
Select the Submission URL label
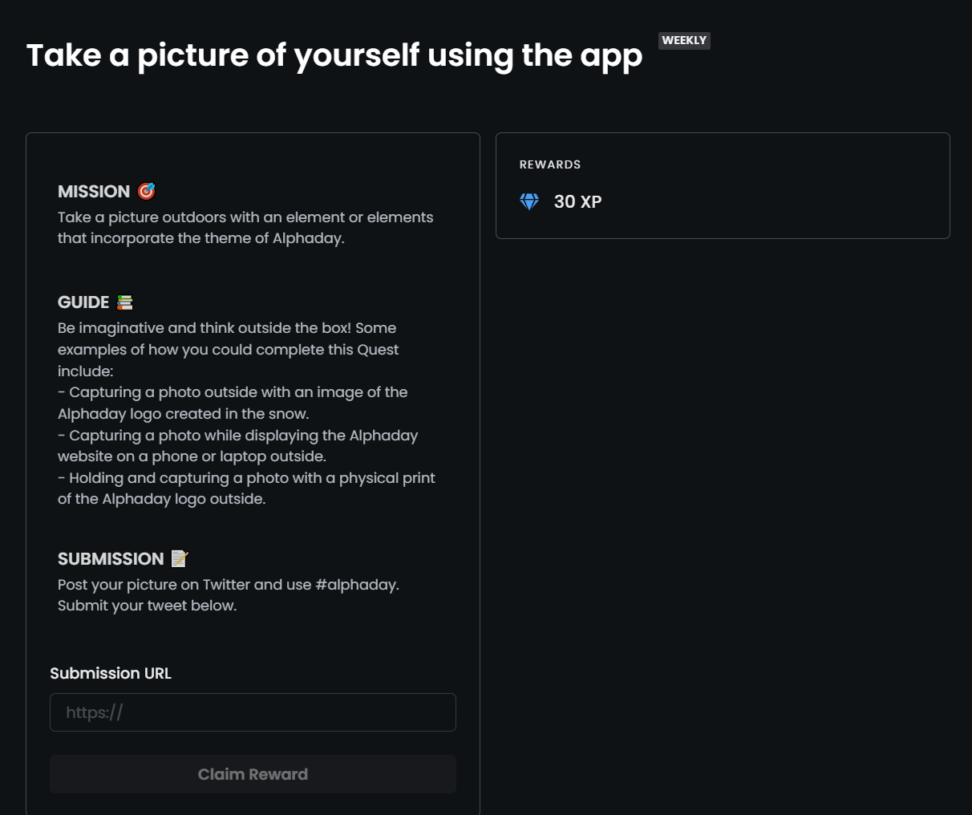[x=111, y=673]
